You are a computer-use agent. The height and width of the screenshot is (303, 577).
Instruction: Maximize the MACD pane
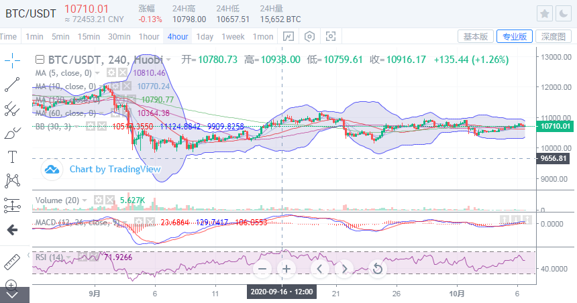tap(527, 219)
